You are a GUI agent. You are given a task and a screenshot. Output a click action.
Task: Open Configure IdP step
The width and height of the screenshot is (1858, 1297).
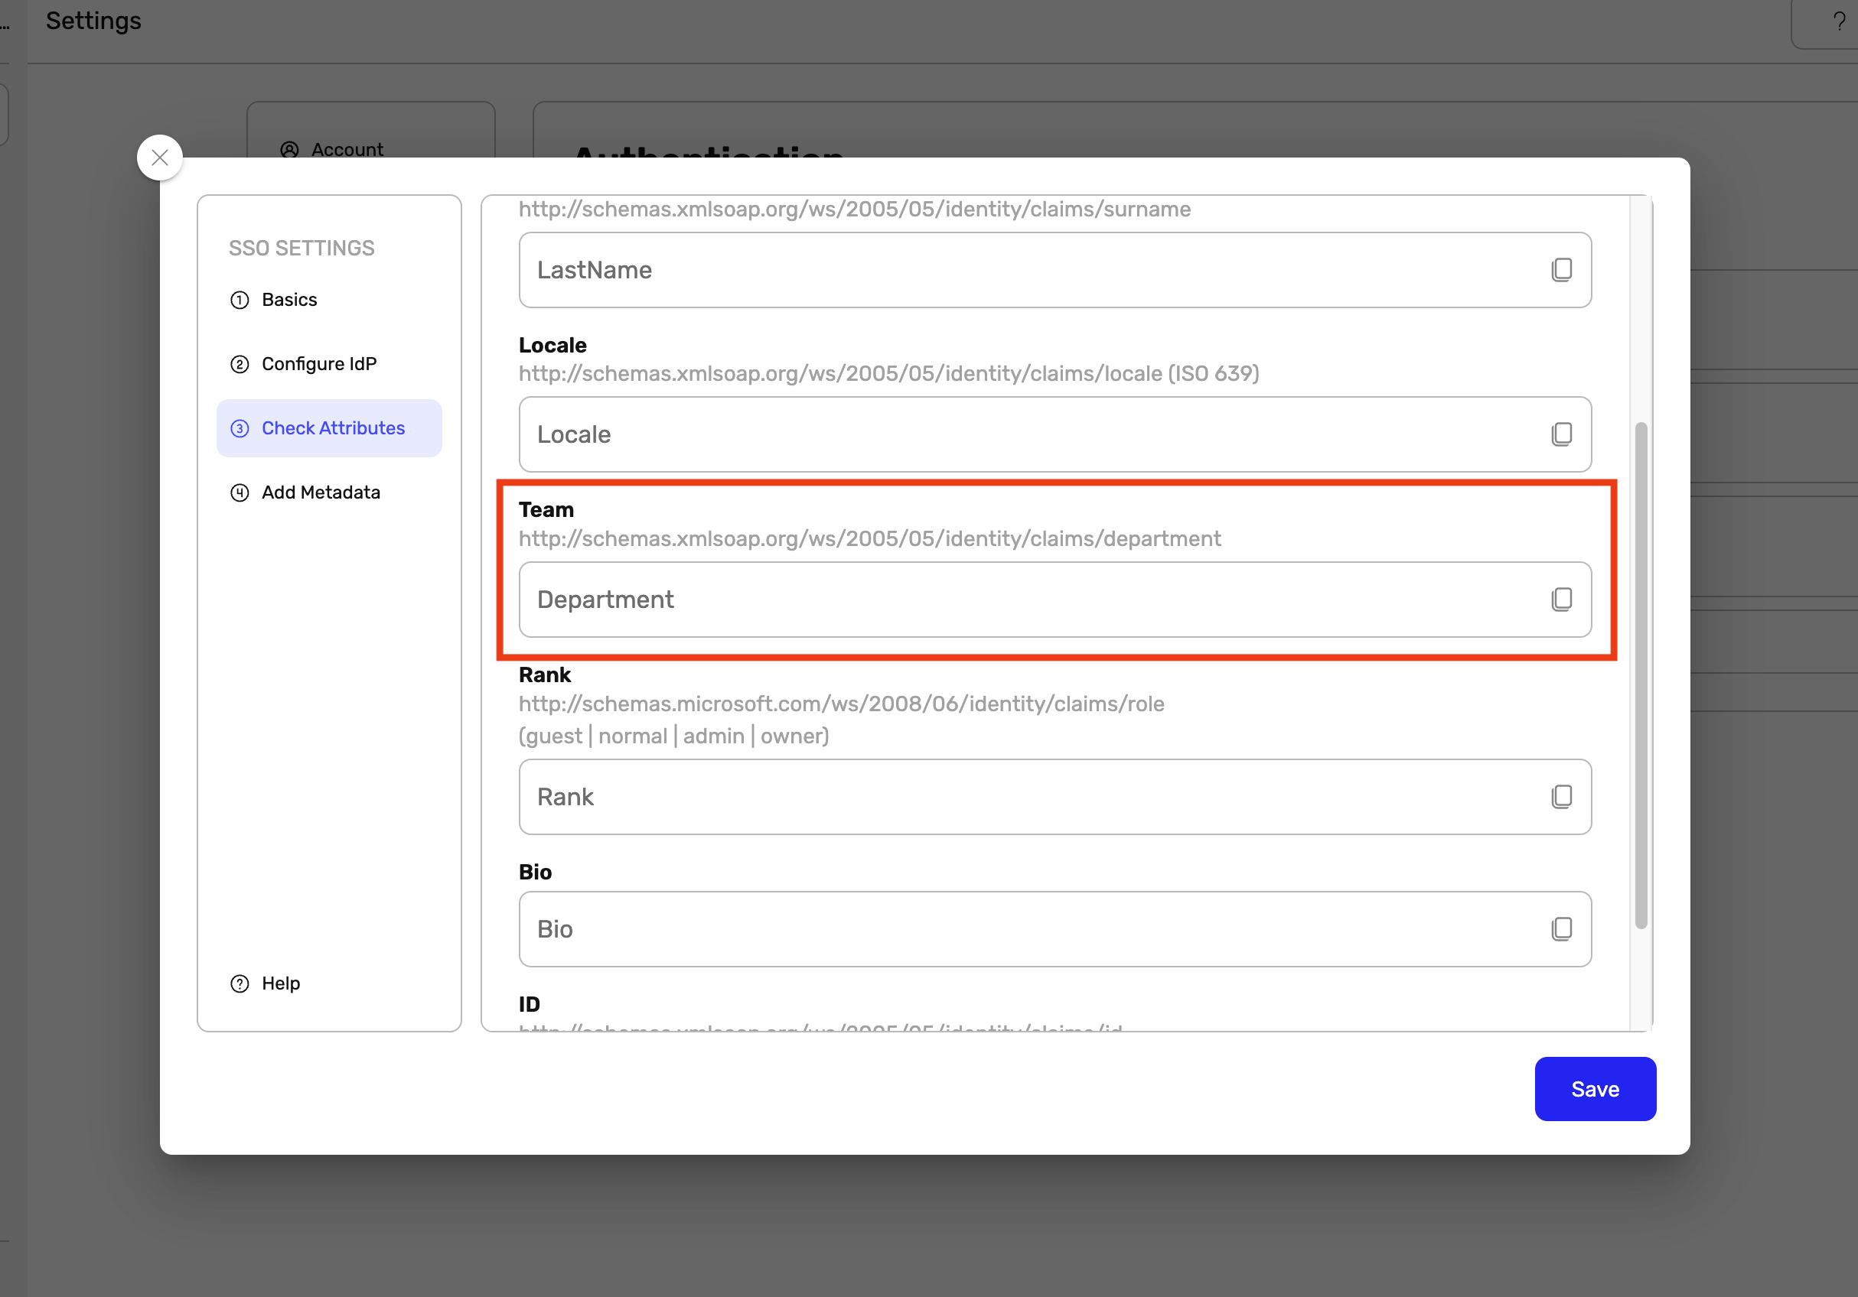click(318, 364)
